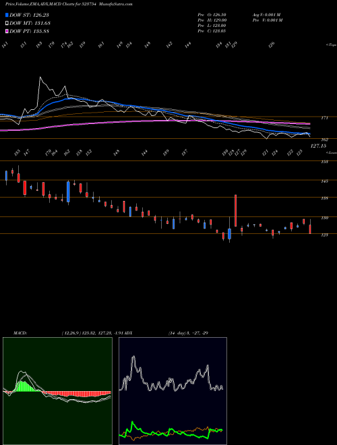This screenshot has width=337, height=445.
Task: Click the 'Pre L: 123.00' value
Action: (212, 26)
